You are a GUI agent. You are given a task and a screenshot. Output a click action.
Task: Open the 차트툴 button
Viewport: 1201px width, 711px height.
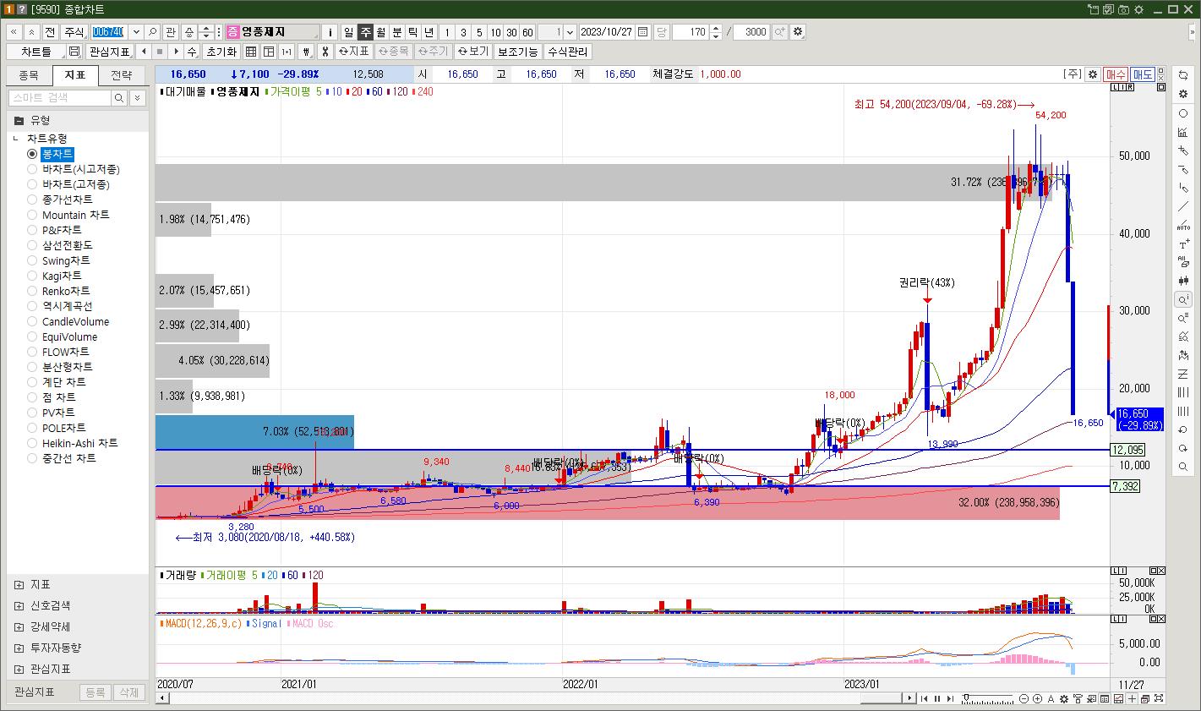36,52
